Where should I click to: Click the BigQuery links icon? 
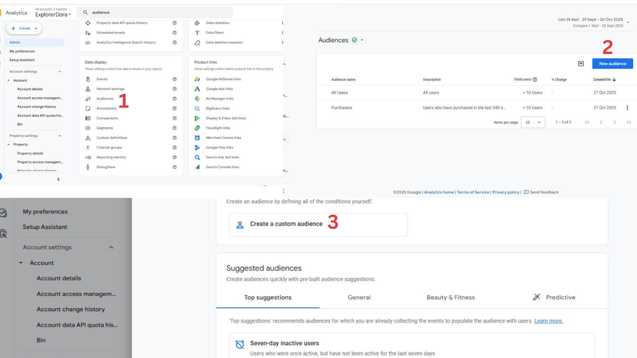(x=197, y=109)
